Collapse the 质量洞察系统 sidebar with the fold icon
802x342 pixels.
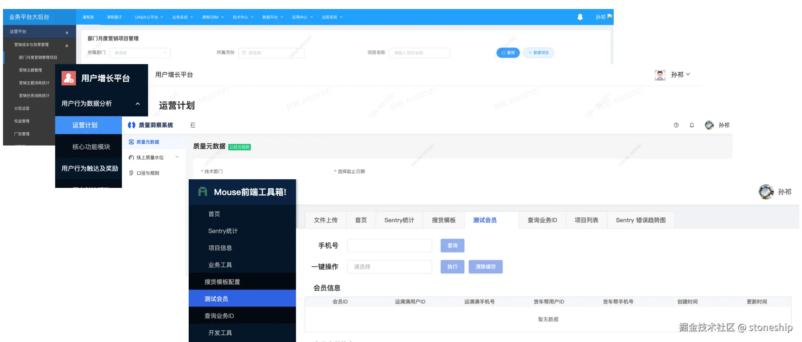(193, 125)
